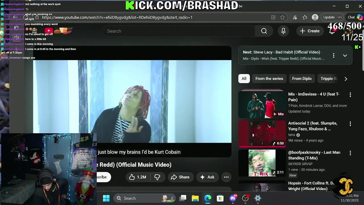
Task: Open the Antisocial 2 video title
Action: point(313,126)
